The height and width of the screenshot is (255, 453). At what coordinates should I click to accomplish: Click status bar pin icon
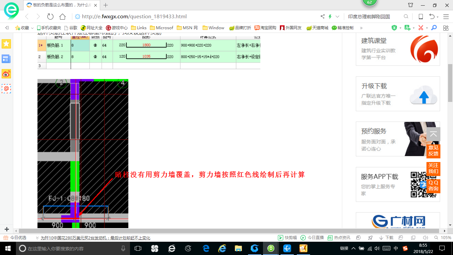tap(371, 238)
